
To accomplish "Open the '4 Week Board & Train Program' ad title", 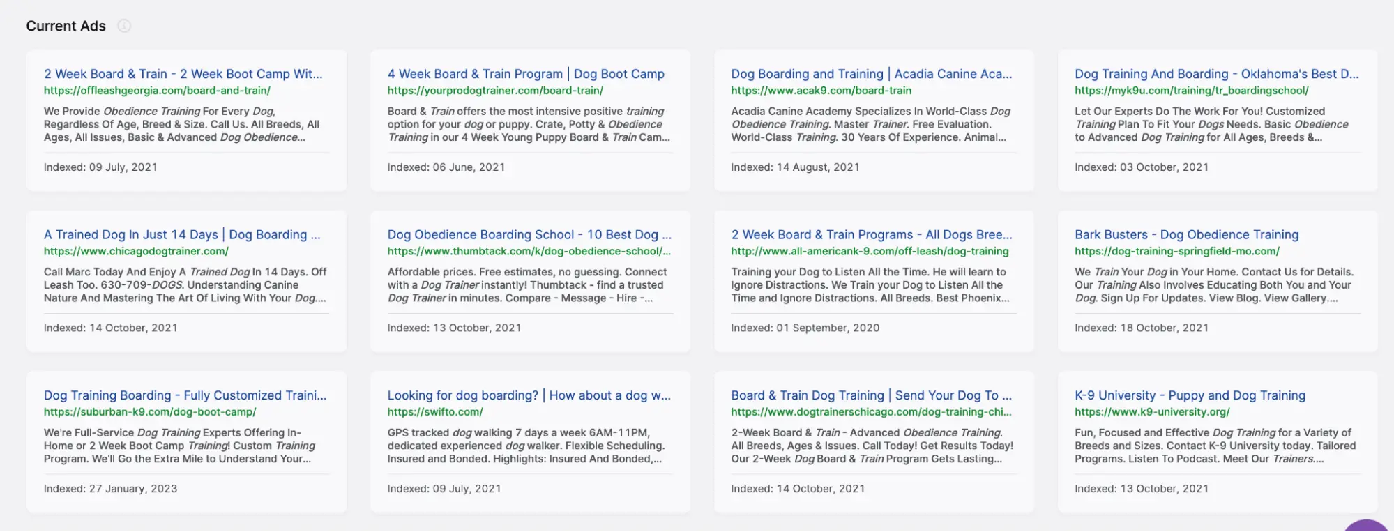I will tap(526, 74).
